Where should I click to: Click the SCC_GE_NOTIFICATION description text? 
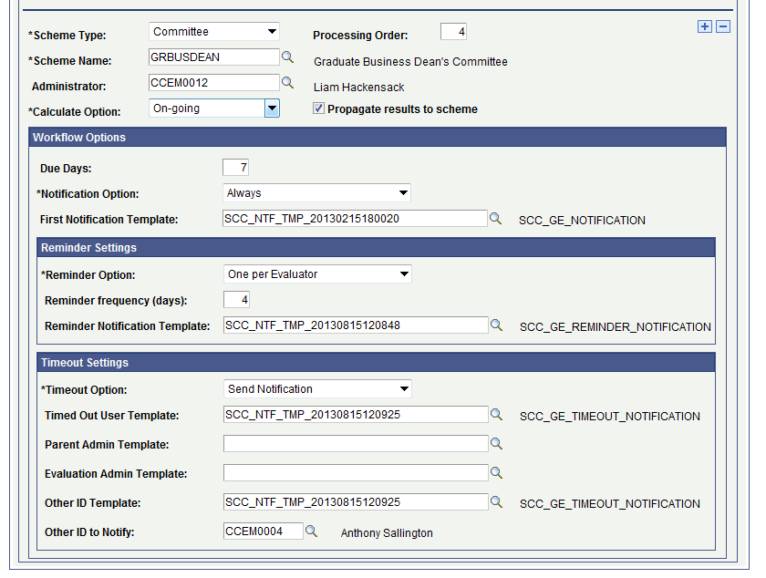[582, 221]
